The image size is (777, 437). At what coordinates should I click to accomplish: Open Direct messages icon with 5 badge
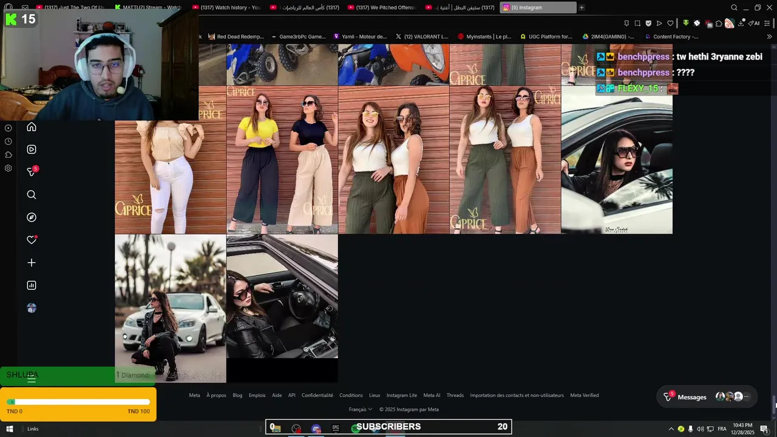tap(32, 172)
